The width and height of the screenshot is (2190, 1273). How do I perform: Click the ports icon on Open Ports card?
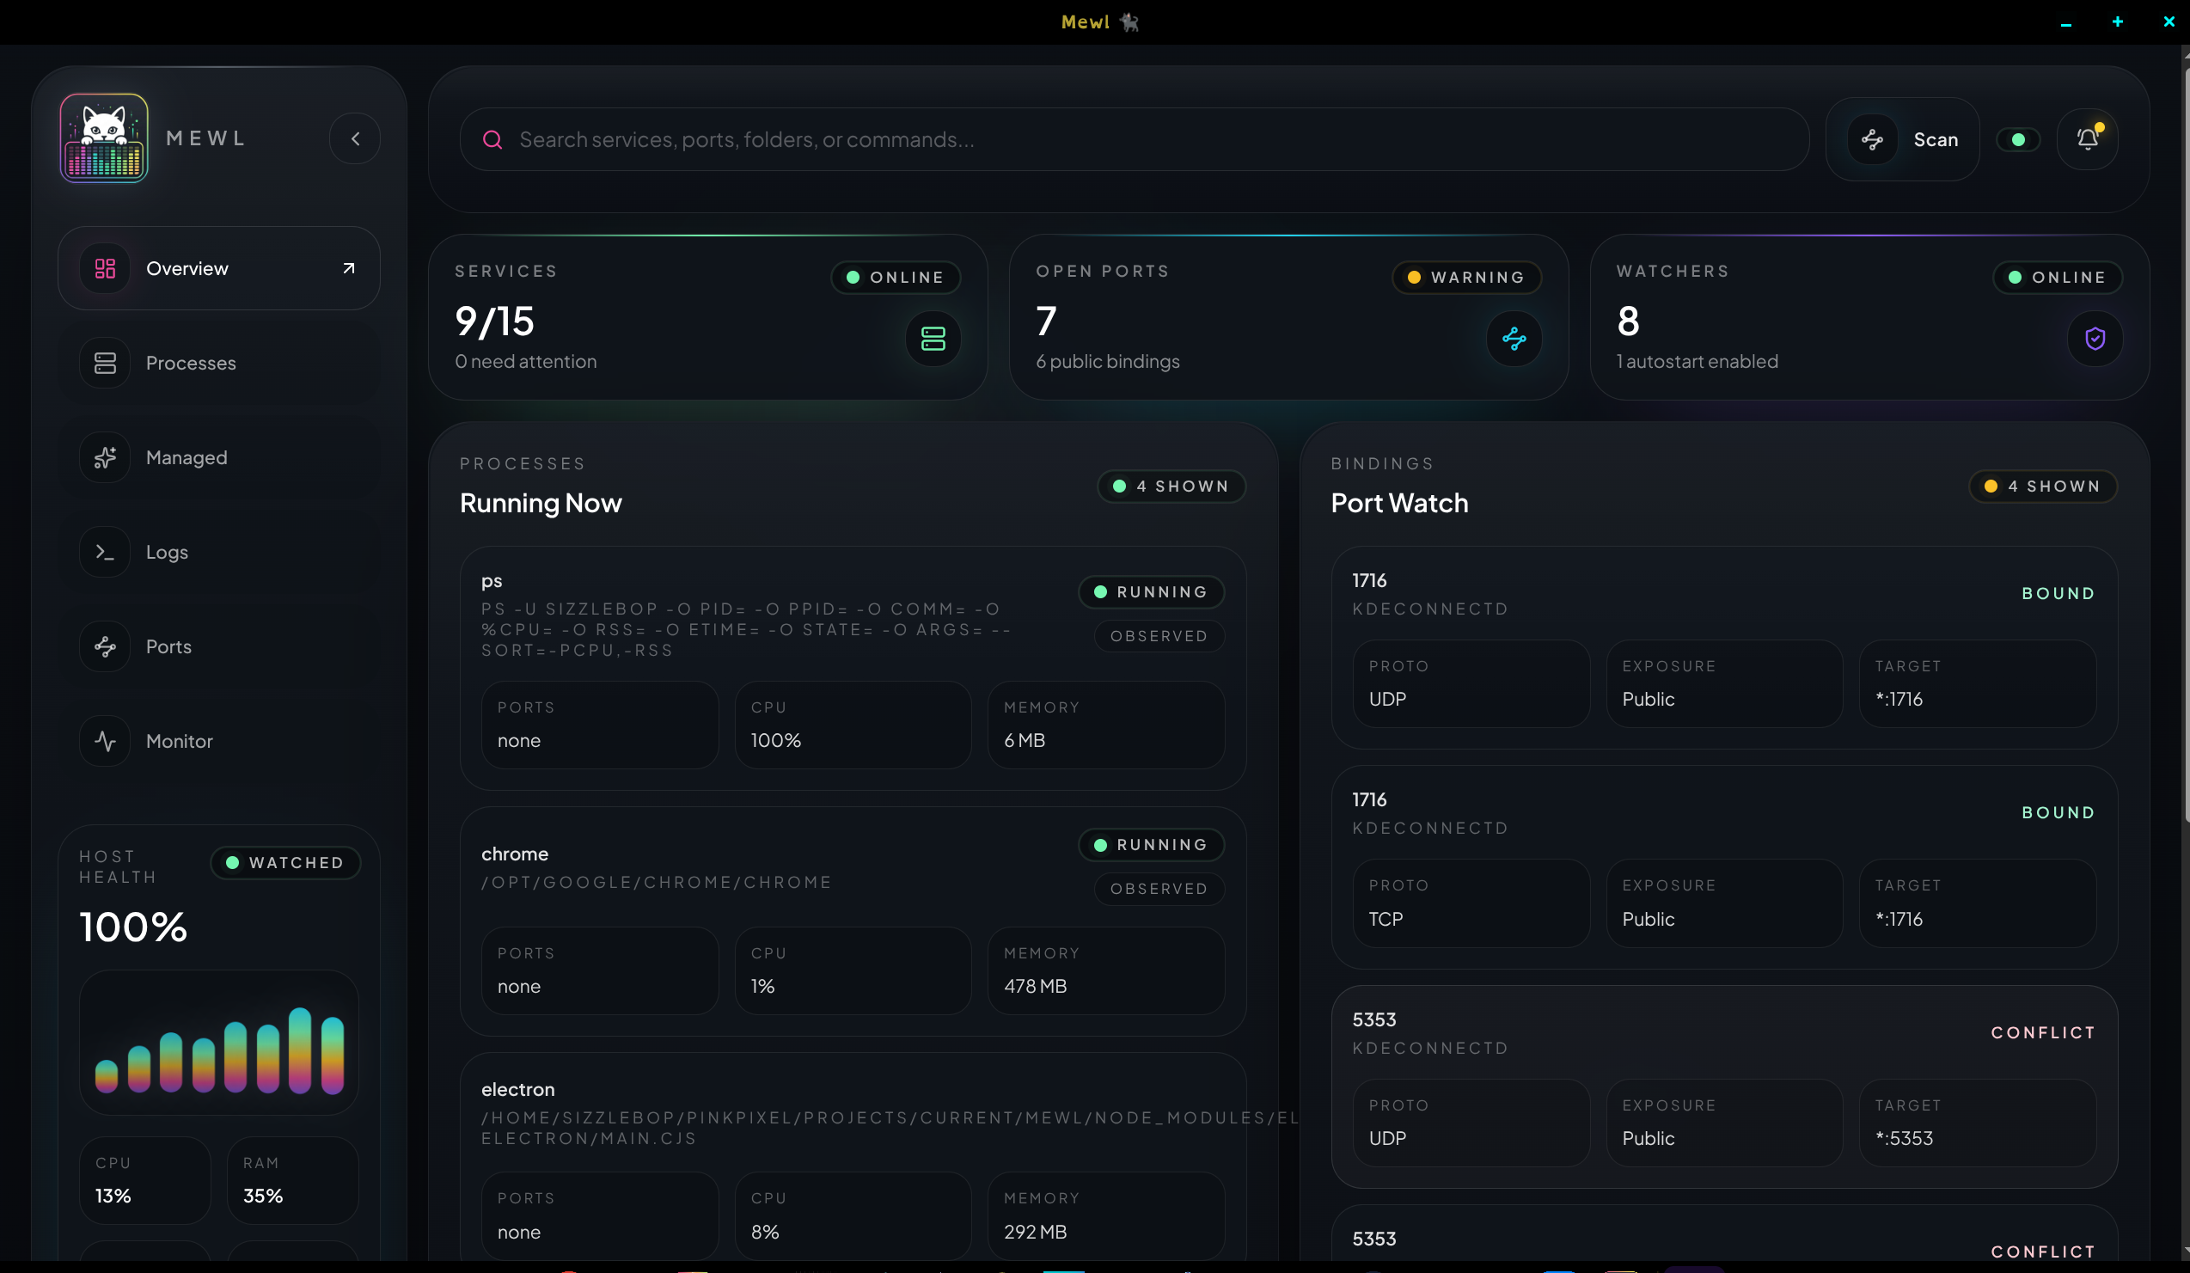click(1513, 339)
